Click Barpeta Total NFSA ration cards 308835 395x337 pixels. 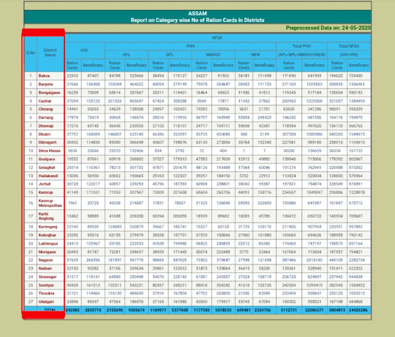tap(336, 84)
